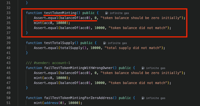Screen dimensions: 200x106
Task: Click line number 32 in the gutter
Action: tap(8, 8)
